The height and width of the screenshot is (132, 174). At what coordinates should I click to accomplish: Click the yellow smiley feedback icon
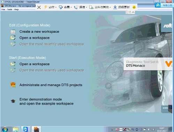pyautogui.click(x=134, y=7)
